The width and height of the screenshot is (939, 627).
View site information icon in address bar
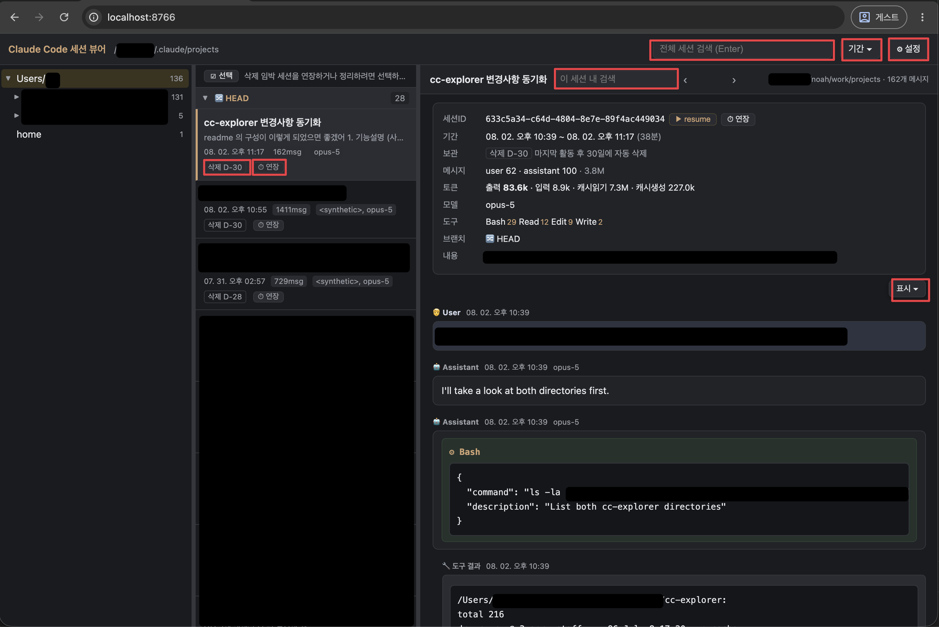(x=94, y=17)
